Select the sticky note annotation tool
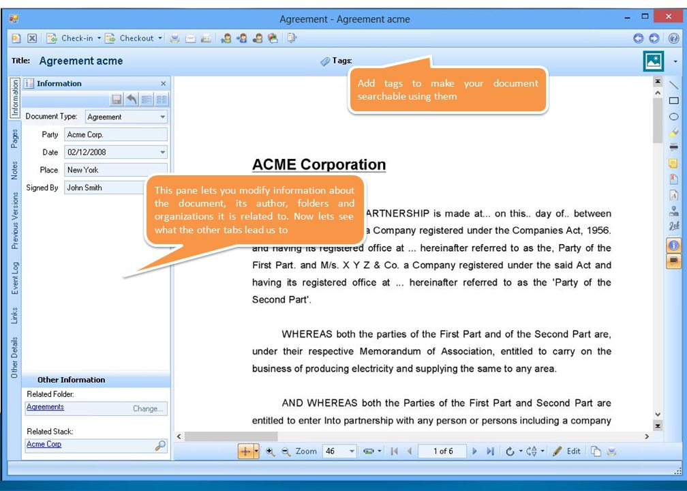687x491 pixels. point(674,164)
